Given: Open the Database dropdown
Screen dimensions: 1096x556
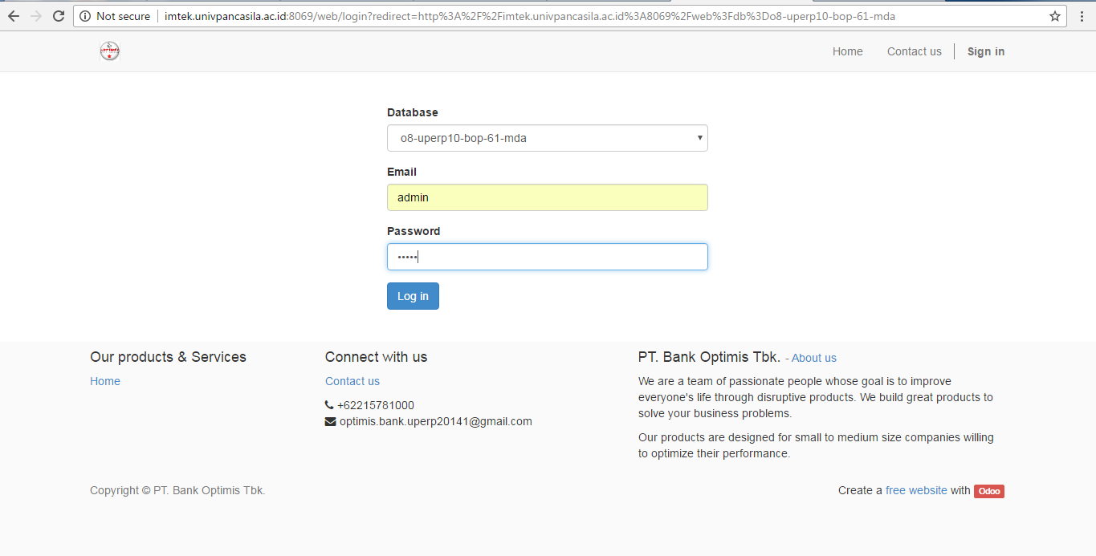Looking at the screenshot, I should (x=547, y=138).
